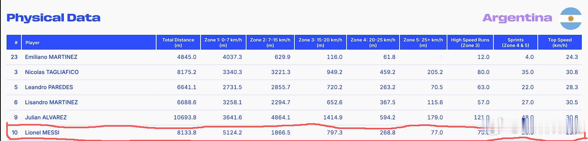
Task: Click player name Julian ALVAREZ
Action: coord(46,117)
